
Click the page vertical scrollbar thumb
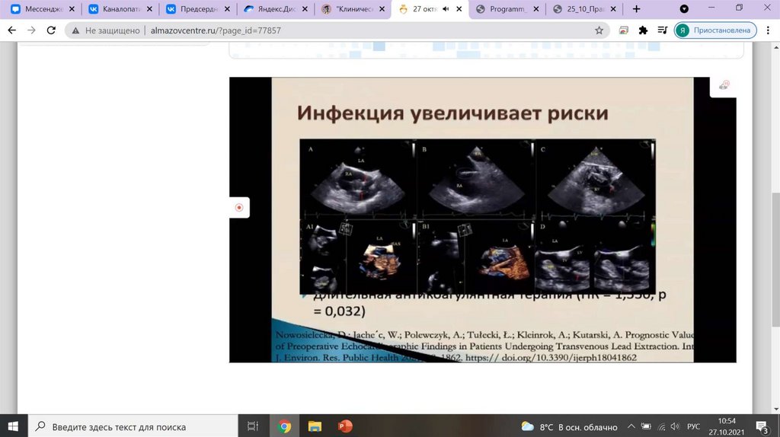pyautogui.click(x=775, y=260)
